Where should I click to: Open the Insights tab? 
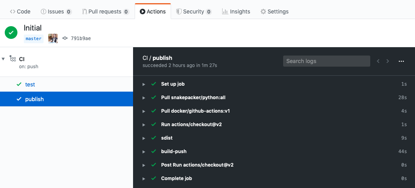[x=236, y=12]
